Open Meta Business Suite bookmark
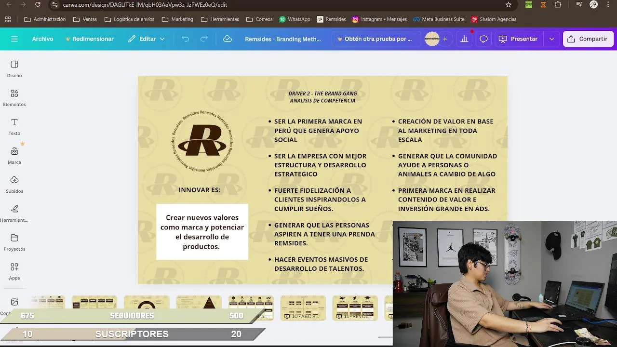 click(439, 19)
